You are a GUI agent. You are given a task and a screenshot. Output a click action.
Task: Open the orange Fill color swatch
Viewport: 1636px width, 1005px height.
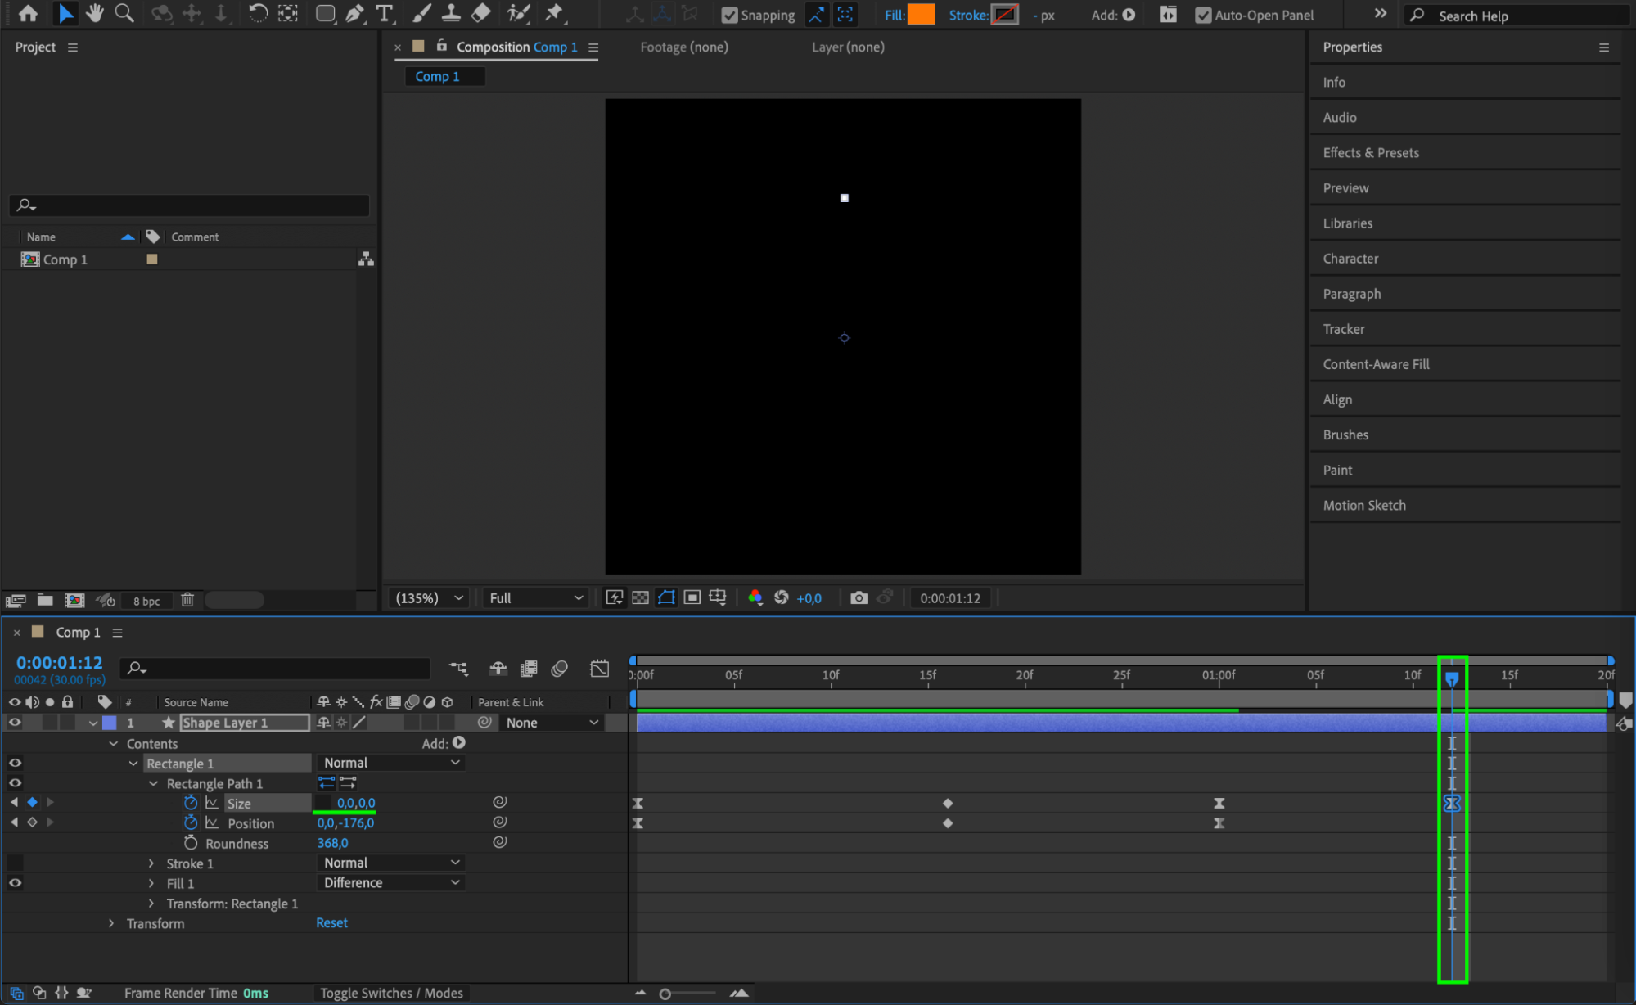922,15
